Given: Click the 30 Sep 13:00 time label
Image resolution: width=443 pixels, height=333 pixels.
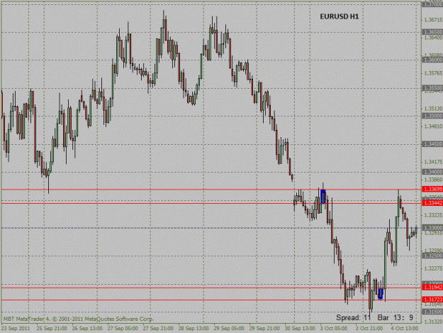Looking at the screenshot, I should (300, 329).
